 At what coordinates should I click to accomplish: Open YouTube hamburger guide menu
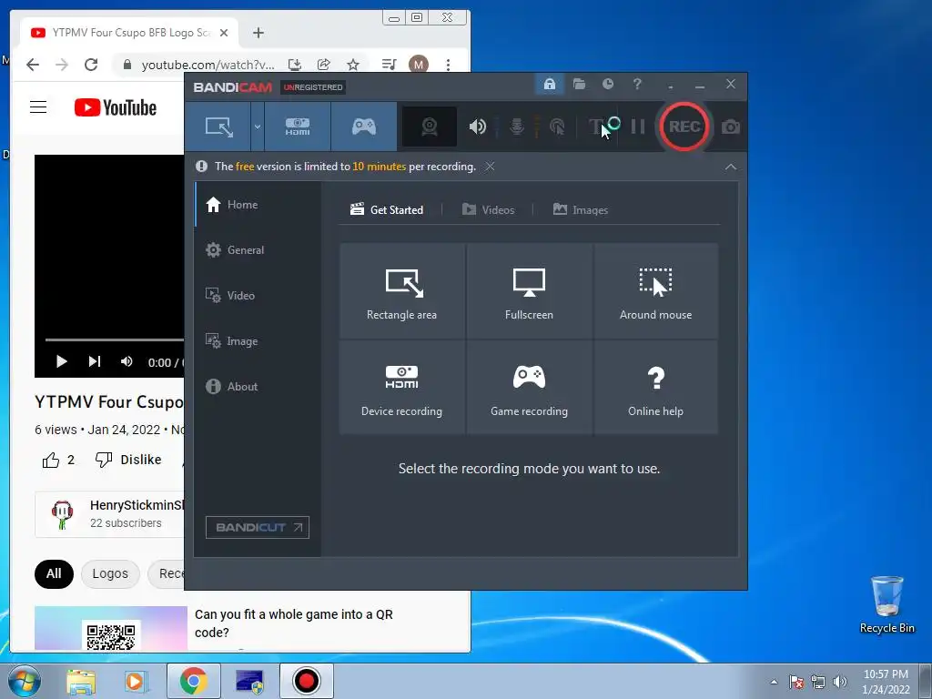coord(38,107)
